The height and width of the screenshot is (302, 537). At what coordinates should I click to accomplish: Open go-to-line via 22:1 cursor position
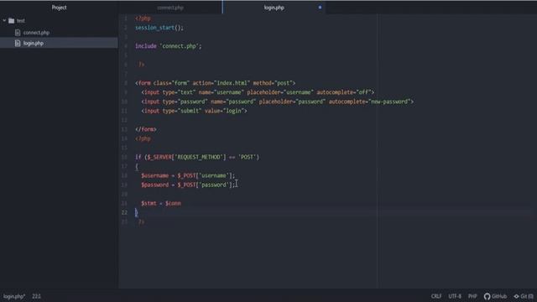36,296
